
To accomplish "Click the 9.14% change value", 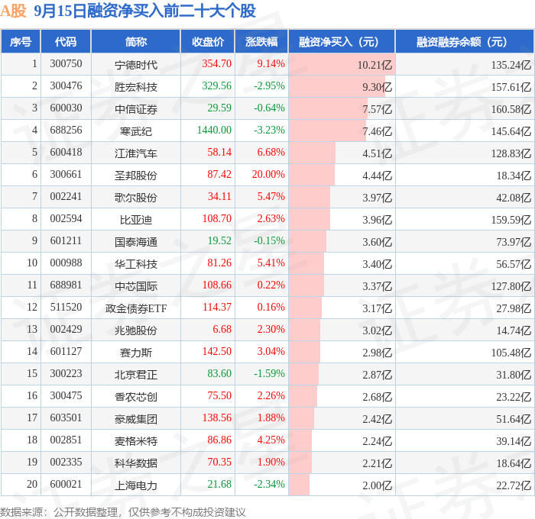I will click(x=271, y=63).
